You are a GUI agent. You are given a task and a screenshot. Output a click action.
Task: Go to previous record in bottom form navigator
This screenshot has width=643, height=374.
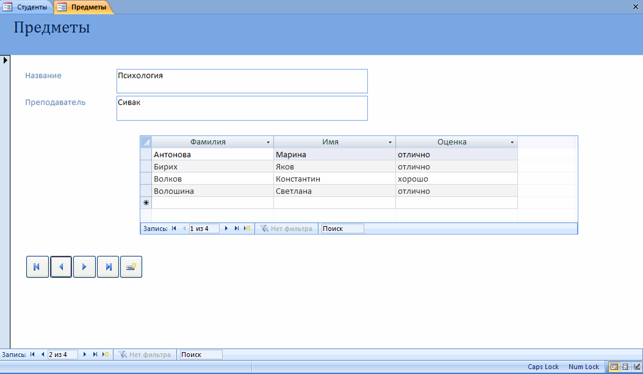pos(43,355)
